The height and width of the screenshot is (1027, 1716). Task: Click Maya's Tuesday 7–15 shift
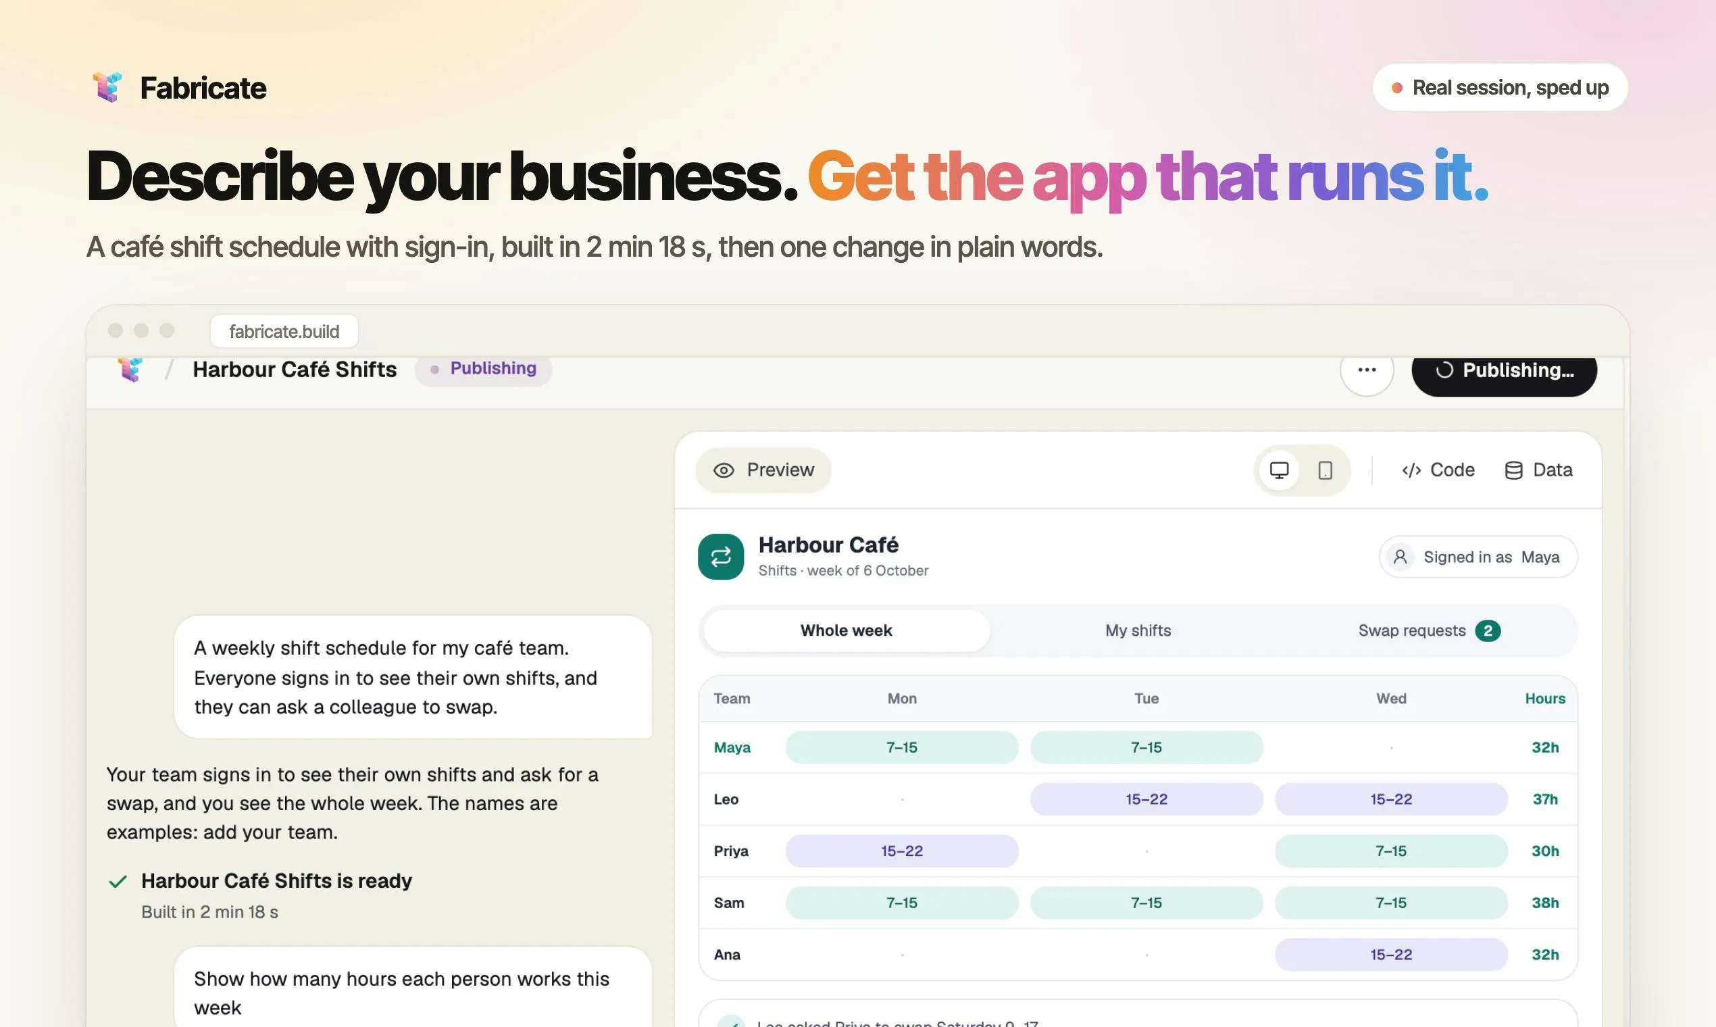pos(1146,747)
